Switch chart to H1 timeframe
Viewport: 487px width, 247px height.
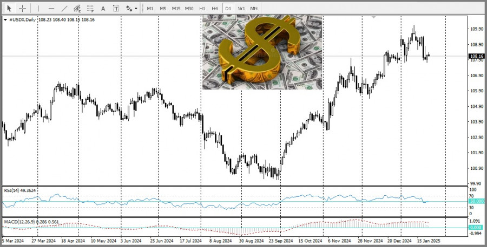coord(202,9)
